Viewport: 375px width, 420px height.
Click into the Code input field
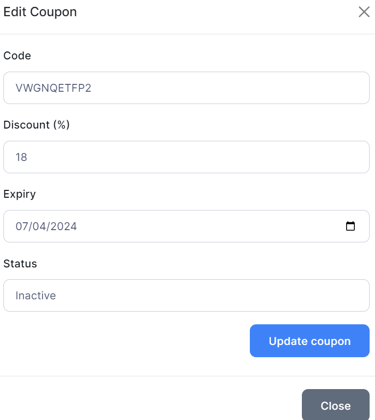[187, 88]
